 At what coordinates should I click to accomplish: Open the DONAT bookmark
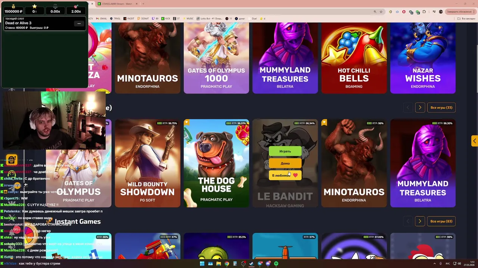pyautogui.click(x=143, y=19)
